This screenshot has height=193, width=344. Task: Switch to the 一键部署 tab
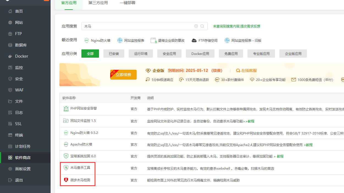(x=128, y=3)
